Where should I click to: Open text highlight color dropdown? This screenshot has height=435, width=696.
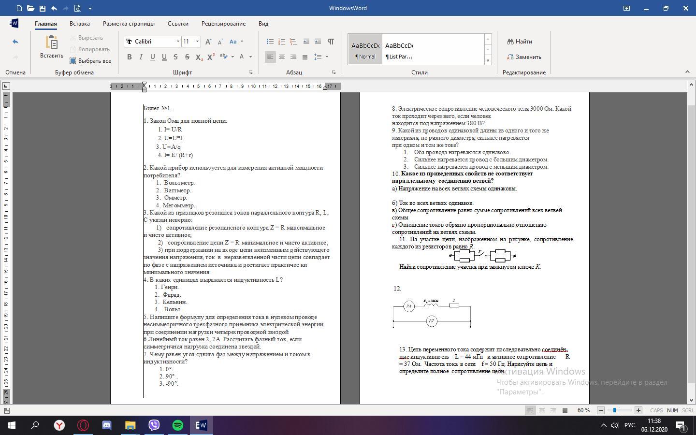[232, 57]
